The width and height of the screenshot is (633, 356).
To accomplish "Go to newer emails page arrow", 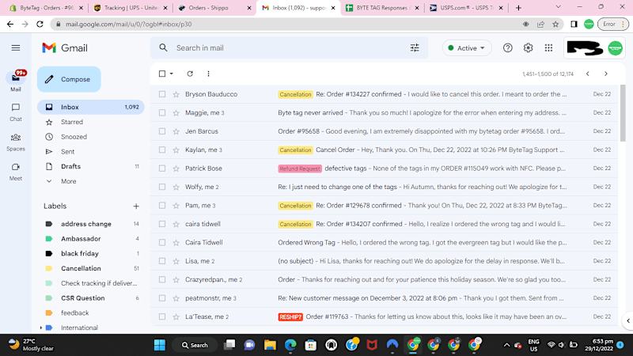I will (588, 74).
